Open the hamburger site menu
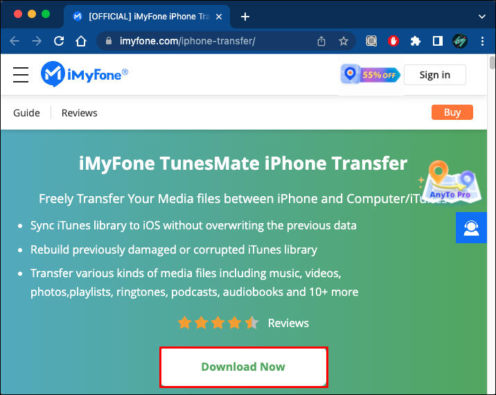The height and width of the screenshot is (395, 496). (21, 75)
